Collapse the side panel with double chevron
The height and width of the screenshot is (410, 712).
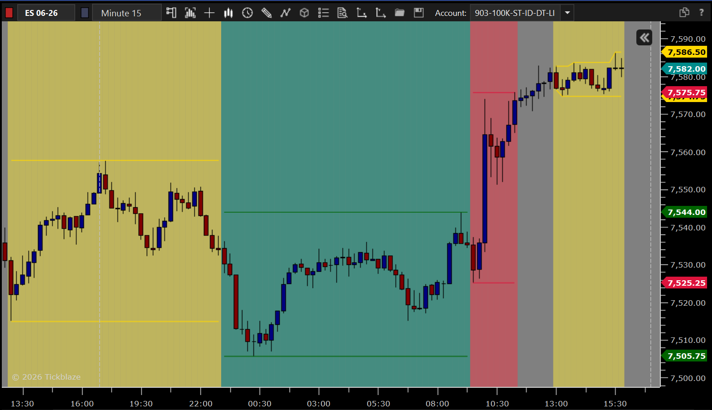644,38
